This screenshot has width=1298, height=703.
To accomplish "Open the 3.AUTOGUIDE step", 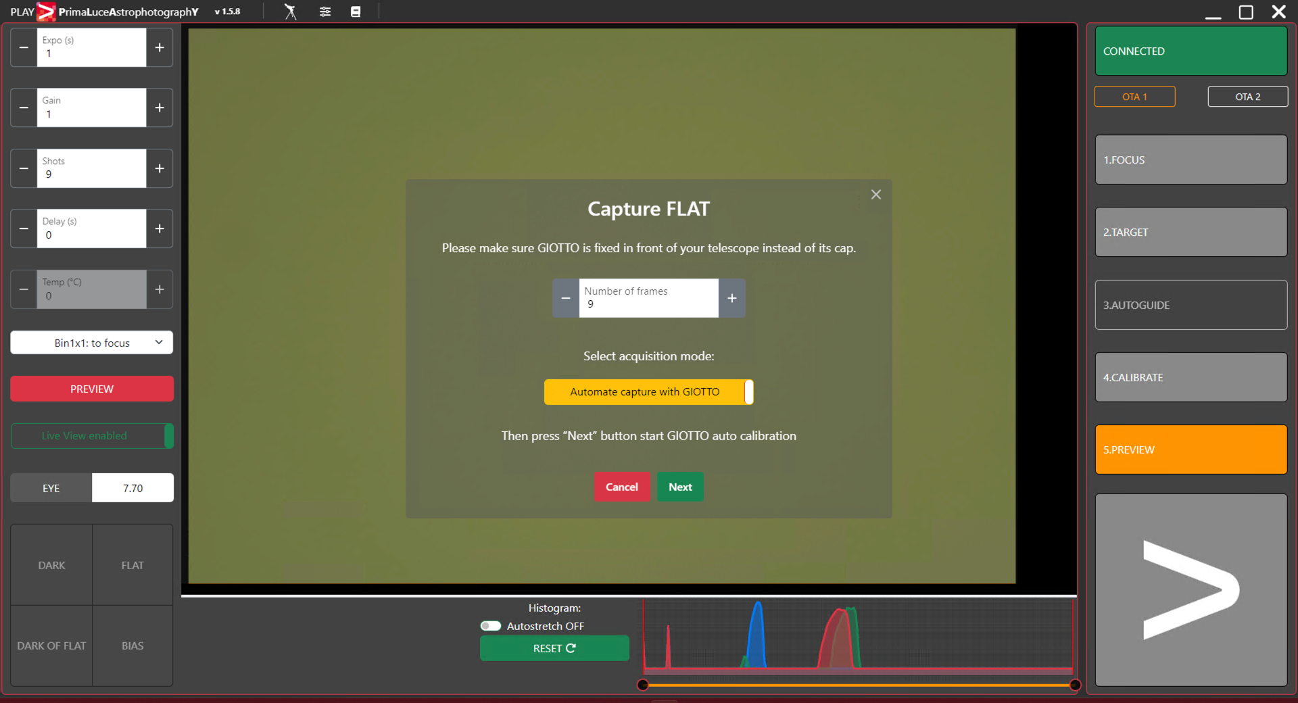I will (x=1191, y=305).
